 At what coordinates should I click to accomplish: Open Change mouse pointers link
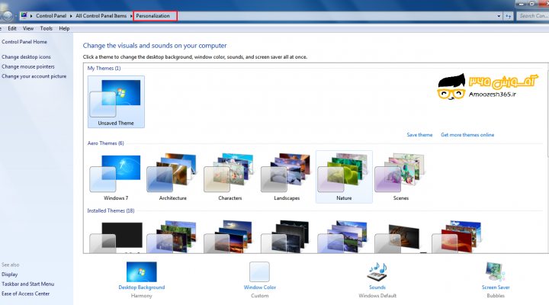pyautogui.click(x=28, y=66)
